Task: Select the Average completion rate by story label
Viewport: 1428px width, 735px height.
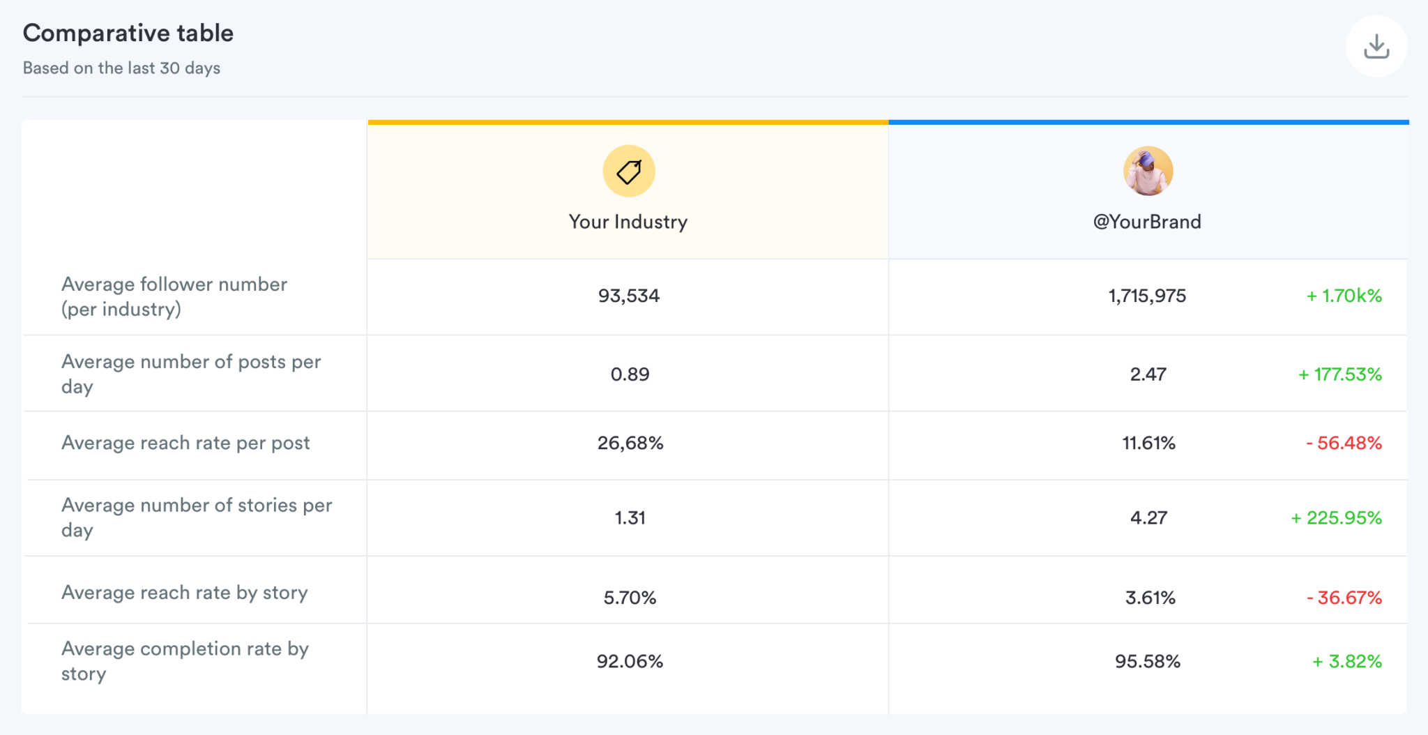Action: point(185,660)
